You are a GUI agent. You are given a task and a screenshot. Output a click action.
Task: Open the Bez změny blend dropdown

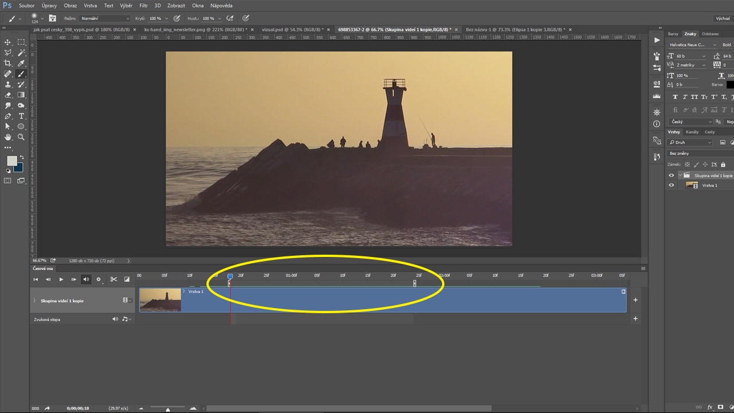point(700,154)
